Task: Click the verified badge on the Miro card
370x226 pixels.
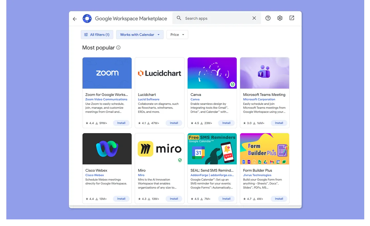Action: 180,160
